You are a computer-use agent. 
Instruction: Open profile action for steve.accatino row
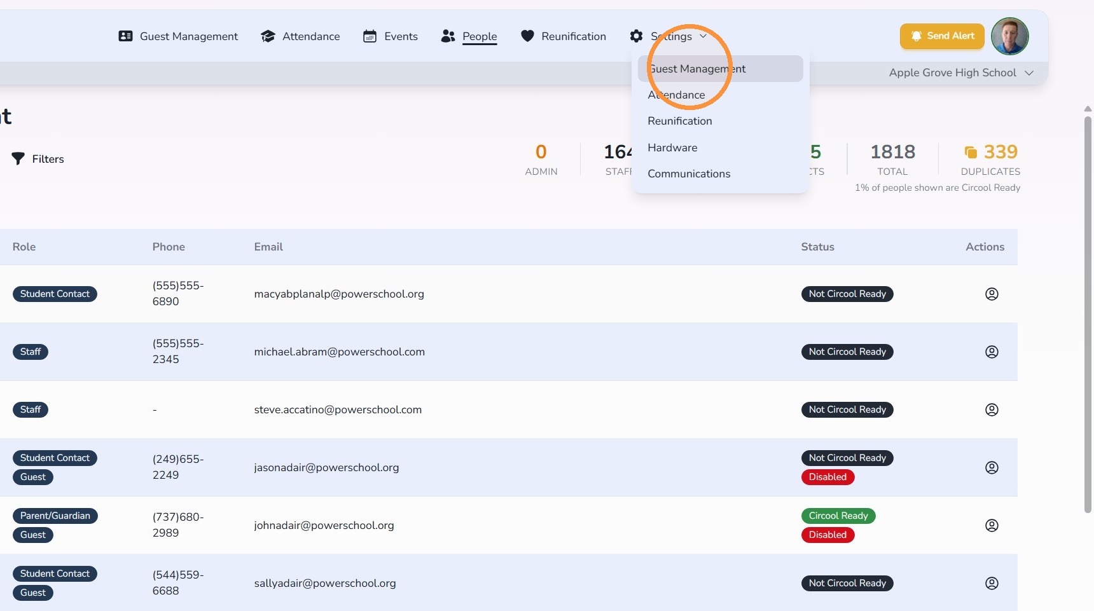pyautogui.click(x=992, y=409)
